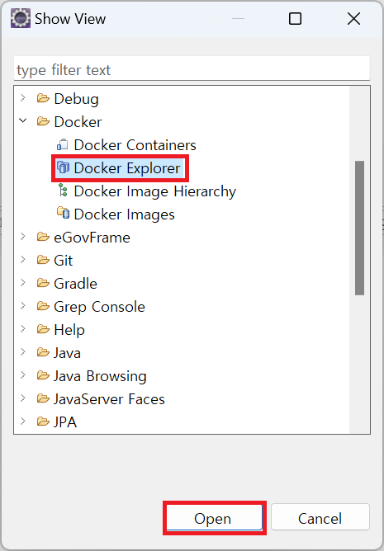Click the Git folder icon
384x551 pixels.
[x=43, y=260]
